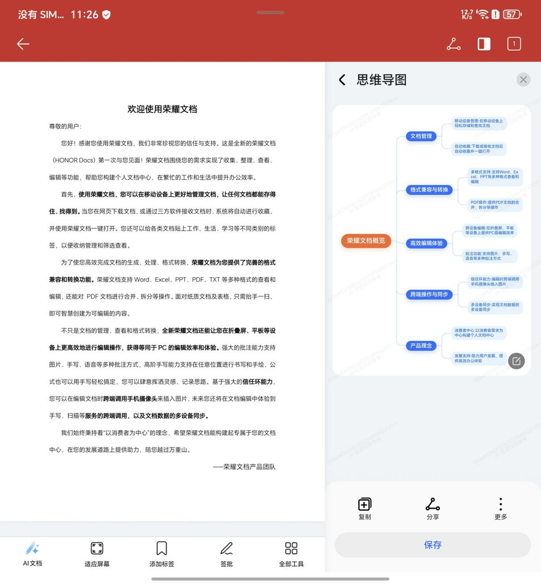Screen dimensions: 541x586
Task: Tap the 批注功能 leaf node
Action: coord(490,256)
